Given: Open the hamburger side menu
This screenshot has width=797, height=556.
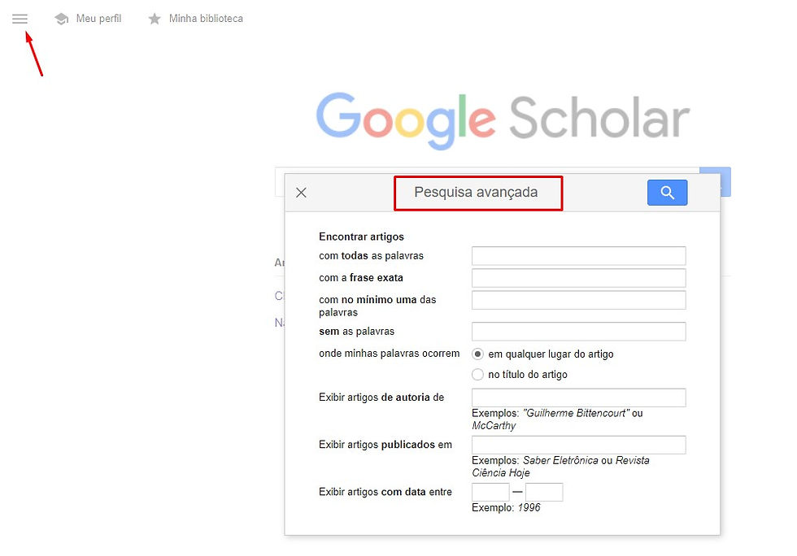Looking at the screenshot, I should [x=20, y=19].
